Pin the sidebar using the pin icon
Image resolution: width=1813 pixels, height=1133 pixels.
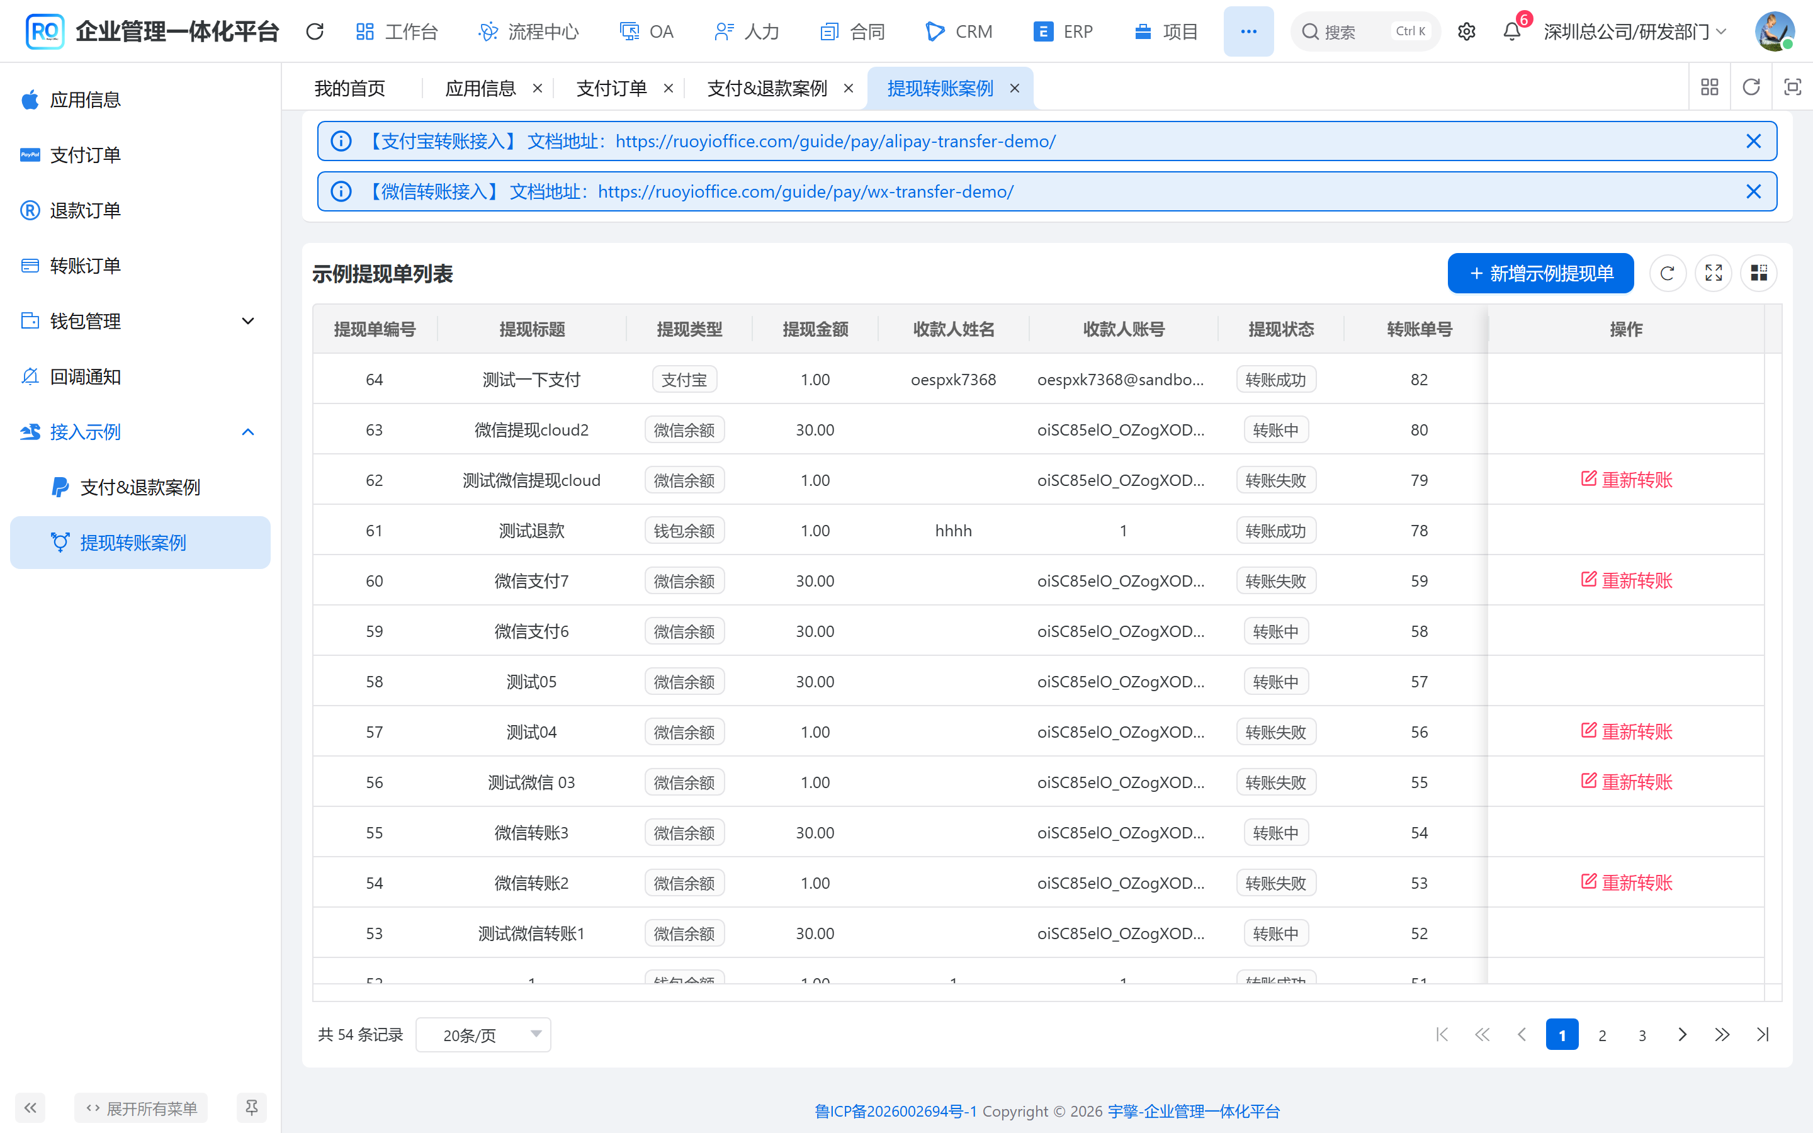pos(252,1108)
